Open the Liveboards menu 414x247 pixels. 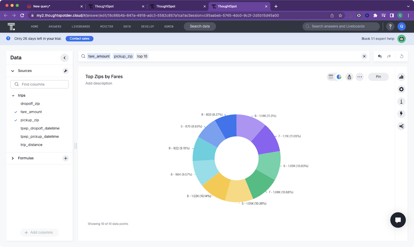click(81, 26)
